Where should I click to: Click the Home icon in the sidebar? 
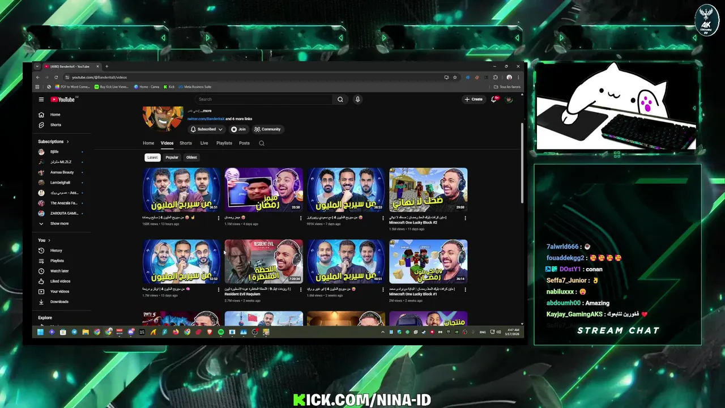pos(41,114)
